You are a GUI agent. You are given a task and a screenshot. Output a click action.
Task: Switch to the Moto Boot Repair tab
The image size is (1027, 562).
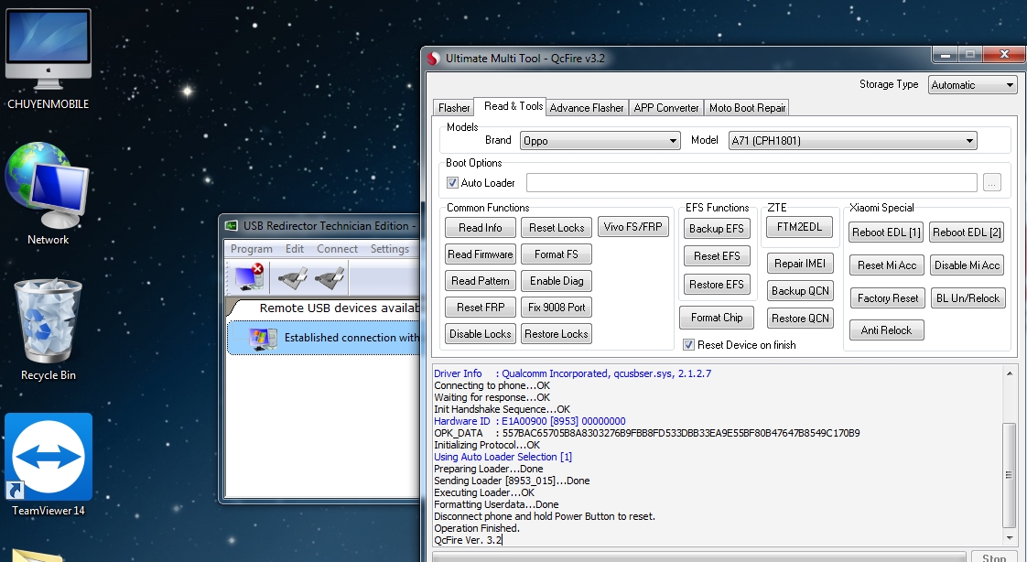[747, 108]
